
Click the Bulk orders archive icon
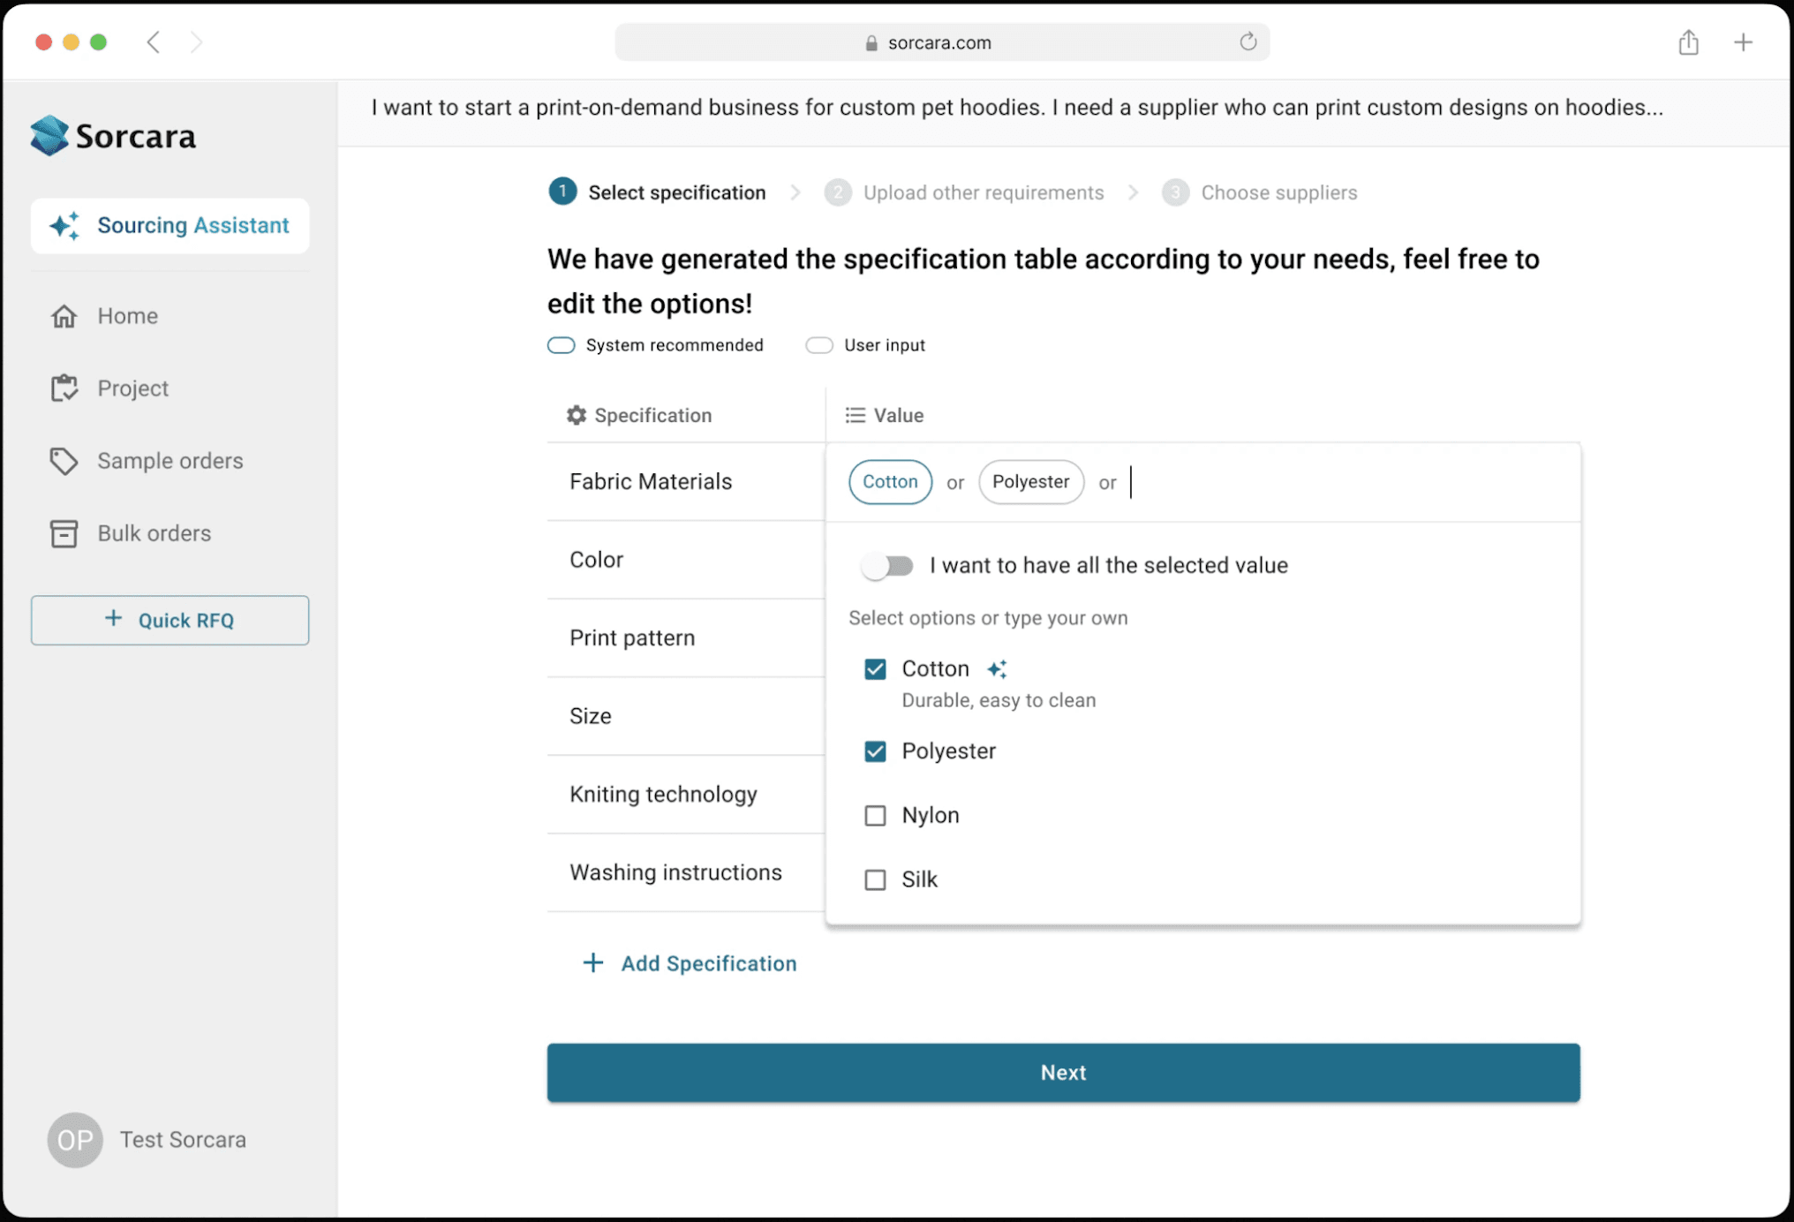[x=64, y=533]
